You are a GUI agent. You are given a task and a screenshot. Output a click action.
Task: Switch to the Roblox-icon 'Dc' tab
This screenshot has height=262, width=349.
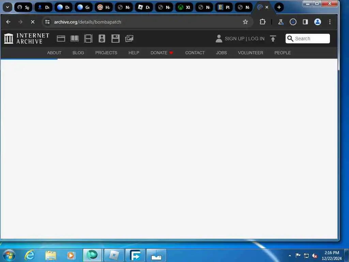pyautogui.click(x=144, y=8)
